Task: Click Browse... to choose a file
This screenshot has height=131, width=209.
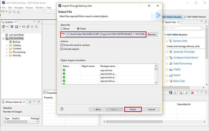Action: (x=152, y=35)
